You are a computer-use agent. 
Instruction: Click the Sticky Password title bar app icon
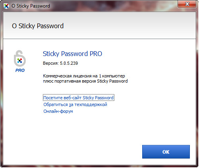[x=6, y=6]
